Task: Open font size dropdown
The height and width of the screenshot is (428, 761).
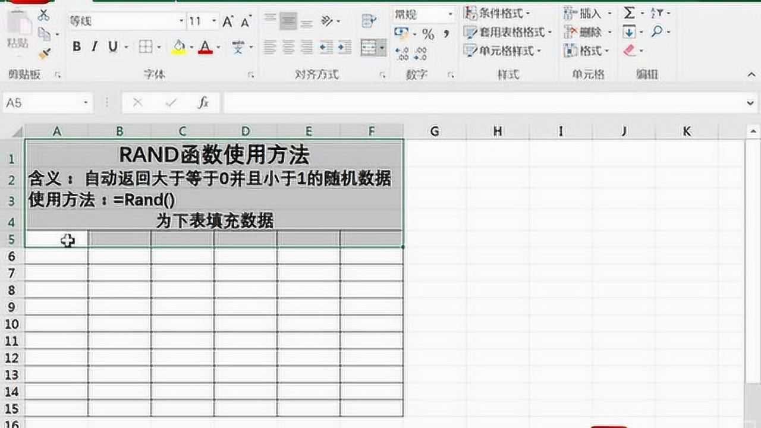Action: coord(214,21)
